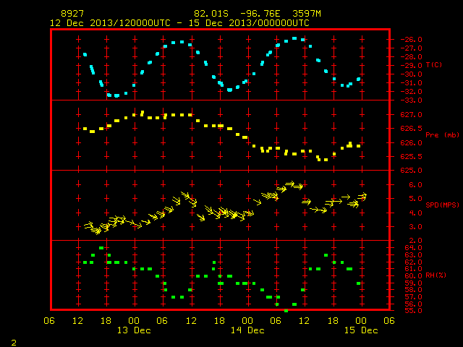Click the 14 Dec date label
Image resolution: width=463 pixels, height=347 pixels.
[247, 330]
